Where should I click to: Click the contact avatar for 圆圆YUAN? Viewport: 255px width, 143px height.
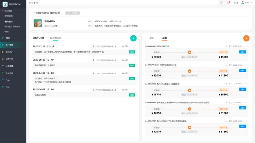pyautogui.click(x=38, y=23)
